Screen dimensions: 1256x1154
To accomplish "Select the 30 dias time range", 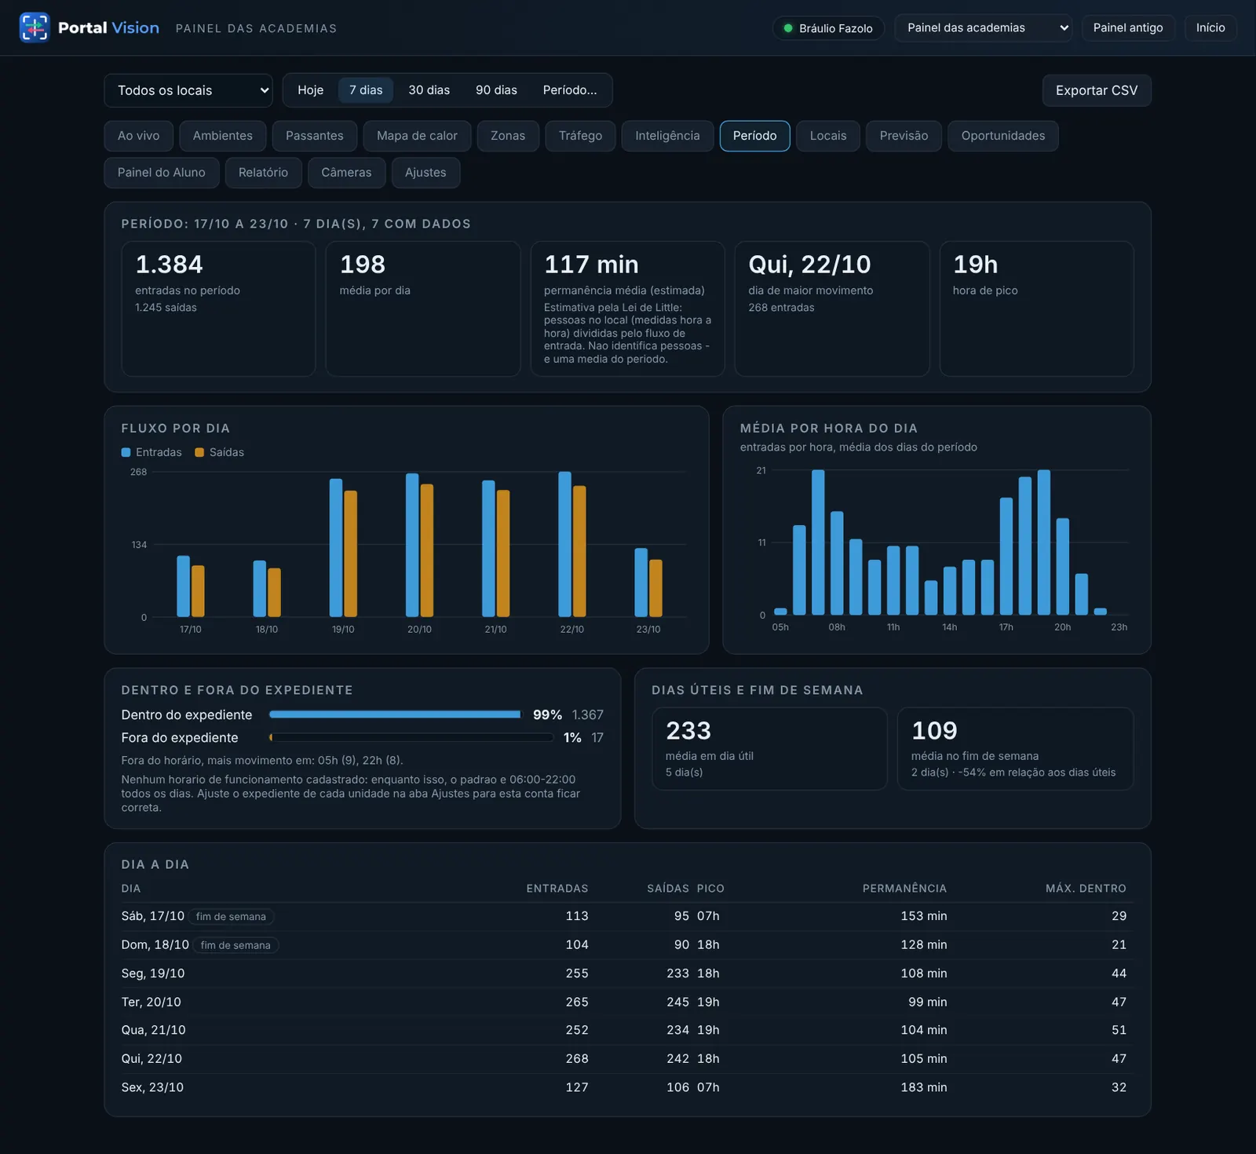I will point(429,90).
